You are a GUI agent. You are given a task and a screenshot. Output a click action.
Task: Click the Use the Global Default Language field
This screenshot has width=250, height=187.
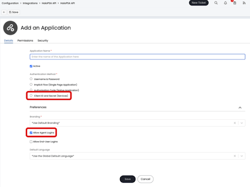click(x=137, y=156)
